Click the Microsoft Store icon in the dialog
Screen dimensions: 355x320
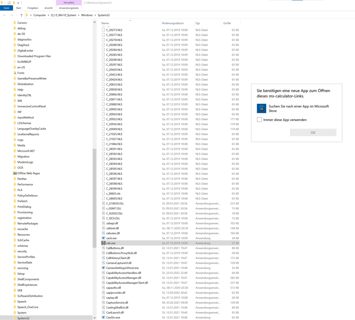[261, 109]
